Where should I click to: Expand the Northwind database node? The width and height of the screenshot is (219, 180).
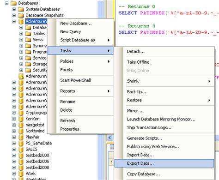click(14, 131)
